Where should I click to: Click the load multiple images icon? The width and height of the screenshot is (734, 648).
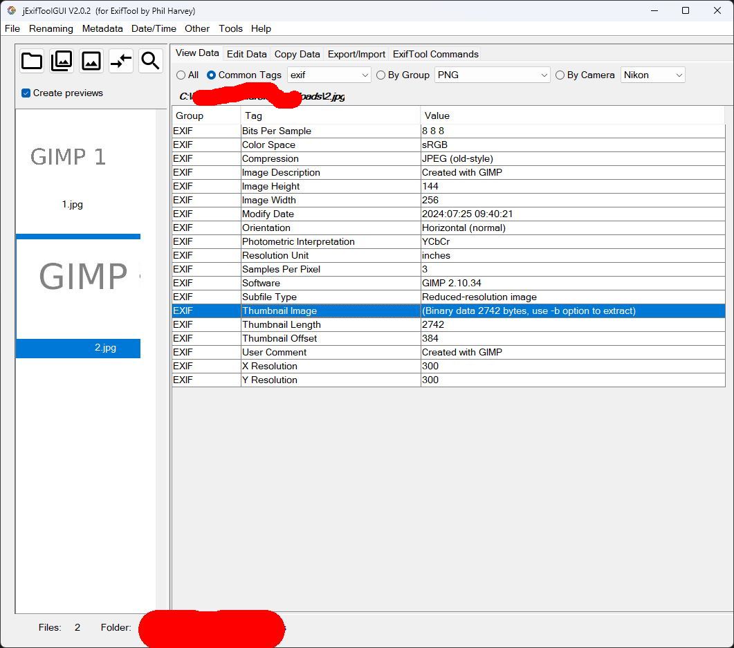(x=62, y=61)
